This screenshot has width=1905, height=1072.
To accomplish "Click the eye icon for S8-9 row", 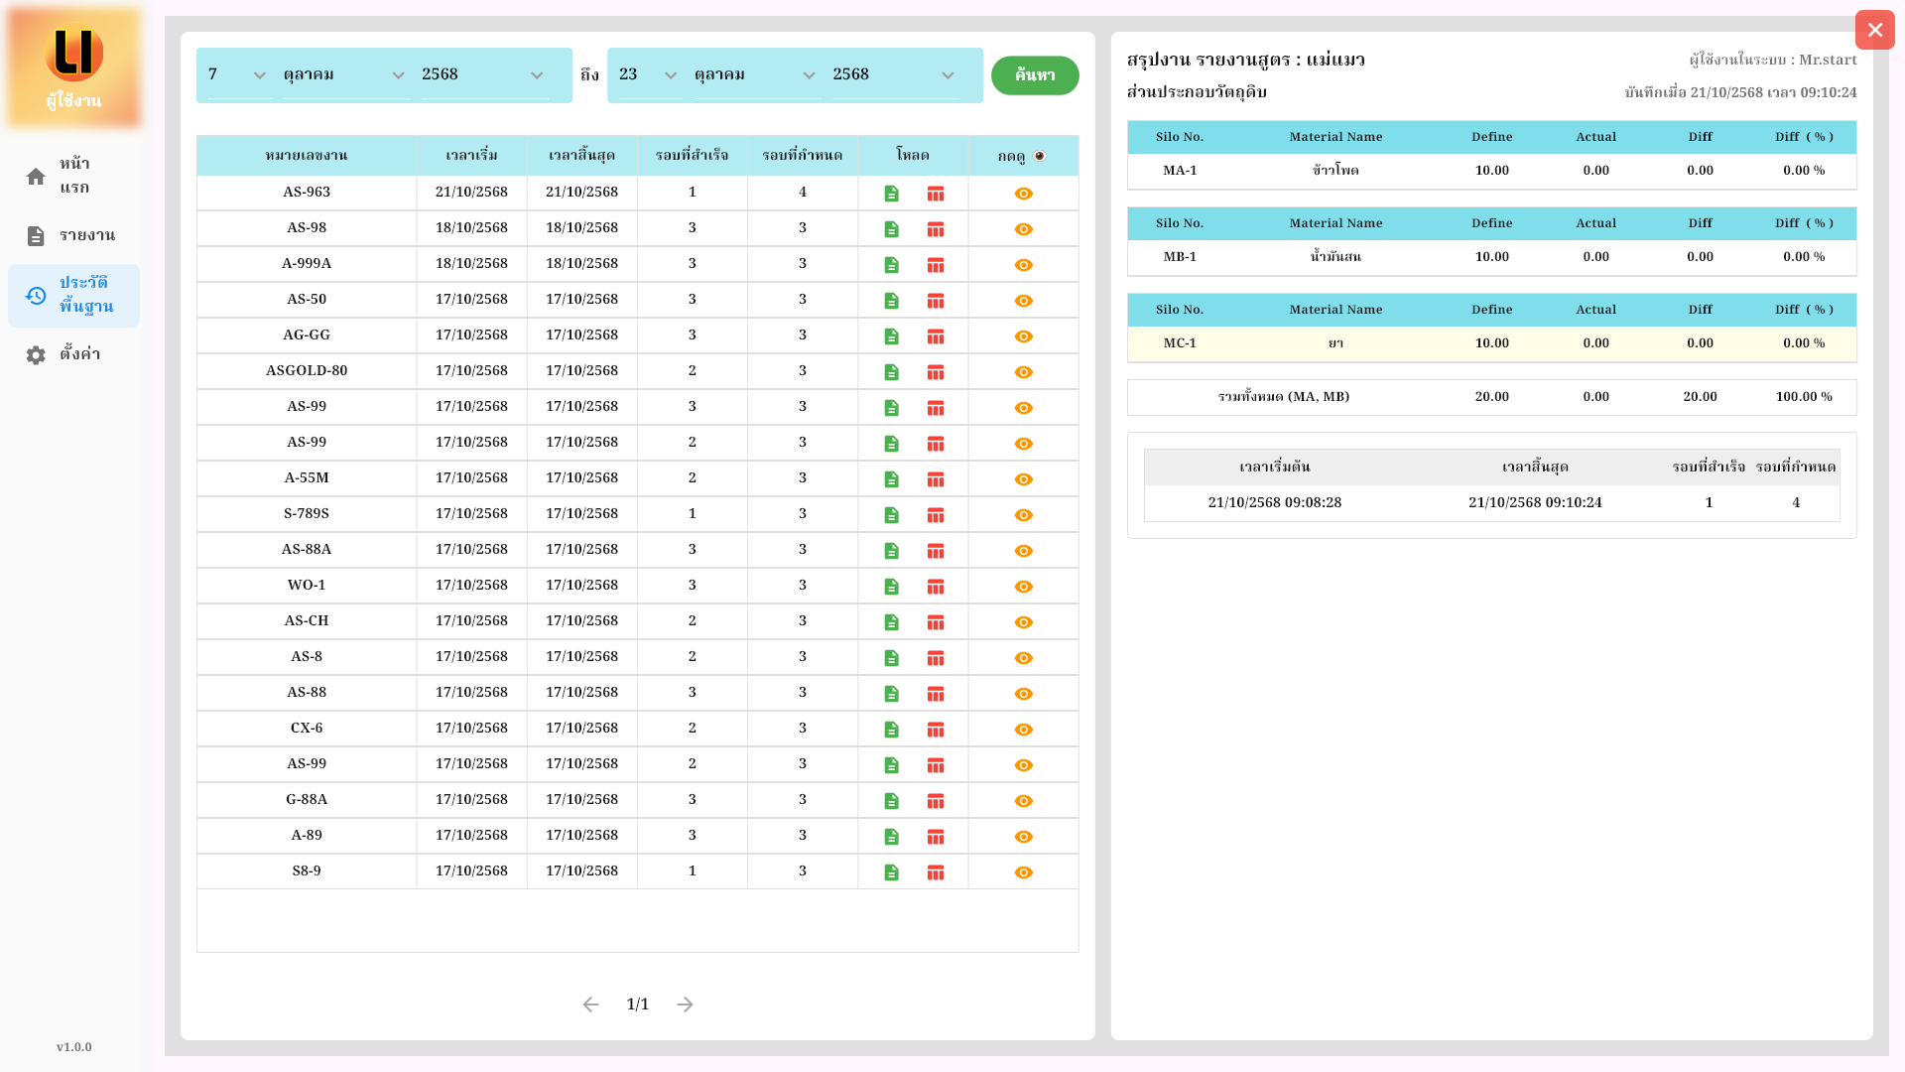I will tap(1023, 872).
